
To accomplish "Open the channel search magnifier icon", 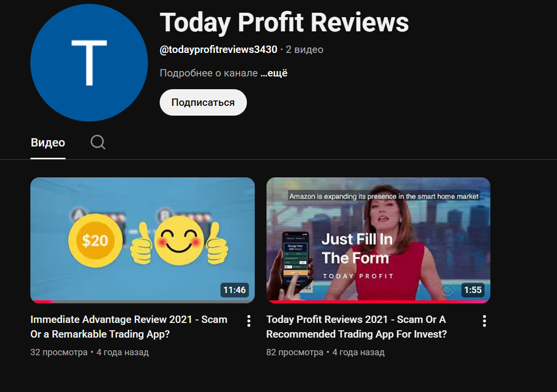I will 98,143.
